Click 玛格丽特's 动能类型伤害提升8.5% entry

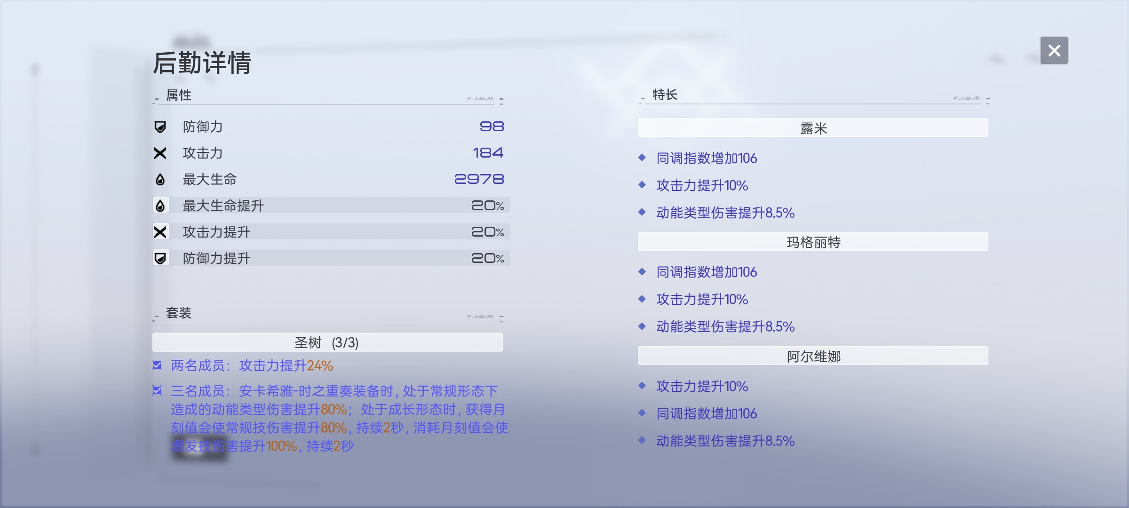tap(725, 326)
